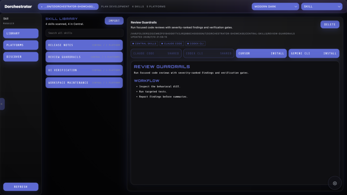Click the Refresh button
Image resolution: width=347 pixels, height=195 pixels.
(x=21, y=187)
